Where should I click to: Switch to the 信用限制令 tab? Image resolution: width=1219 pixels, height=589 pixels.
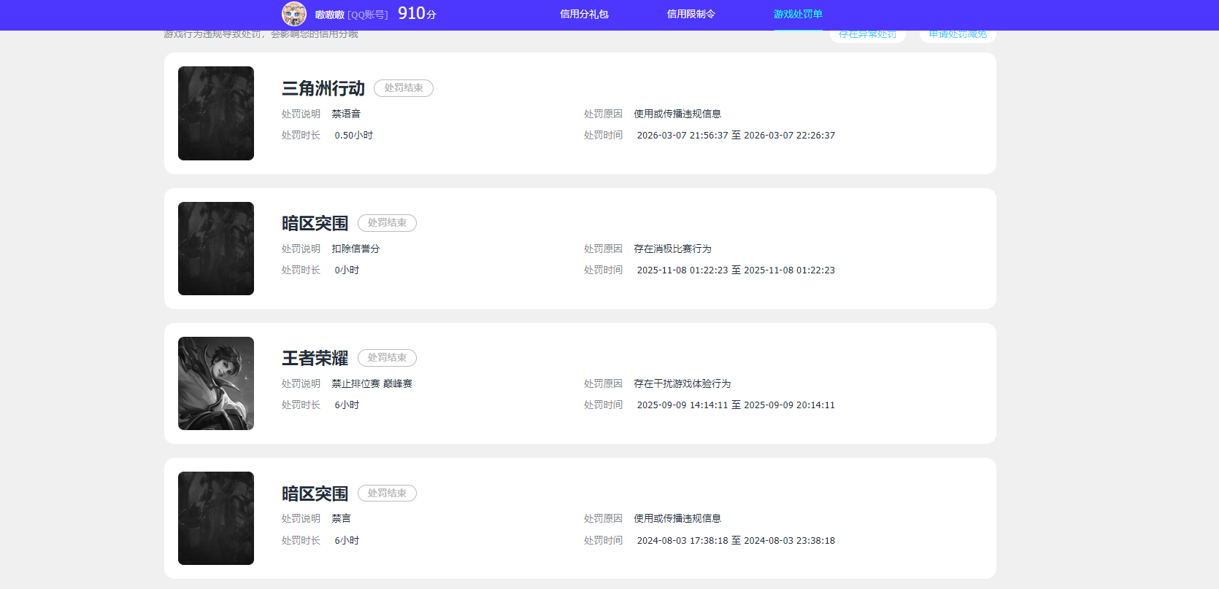[x=691, y=14]
